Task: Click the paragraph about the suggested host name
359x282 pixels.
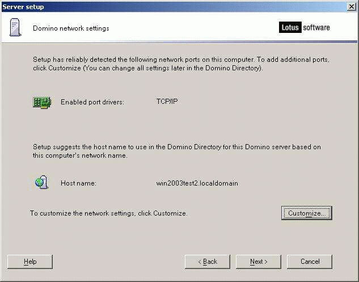Action: tap(176, 151)
